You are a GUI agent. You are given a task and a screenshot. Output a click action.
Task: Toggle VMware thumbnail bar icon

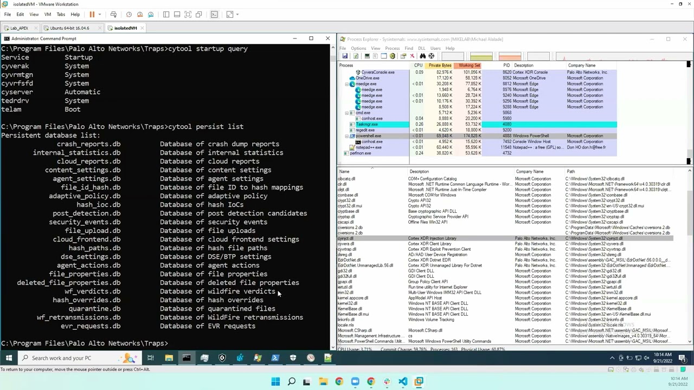click(177, 15)
